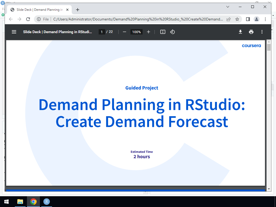Click the zoom out minus button

tap(125, 32)
